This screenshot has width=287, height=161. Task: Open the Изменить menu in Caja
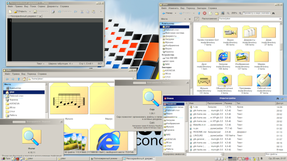[x=174, y=8]
